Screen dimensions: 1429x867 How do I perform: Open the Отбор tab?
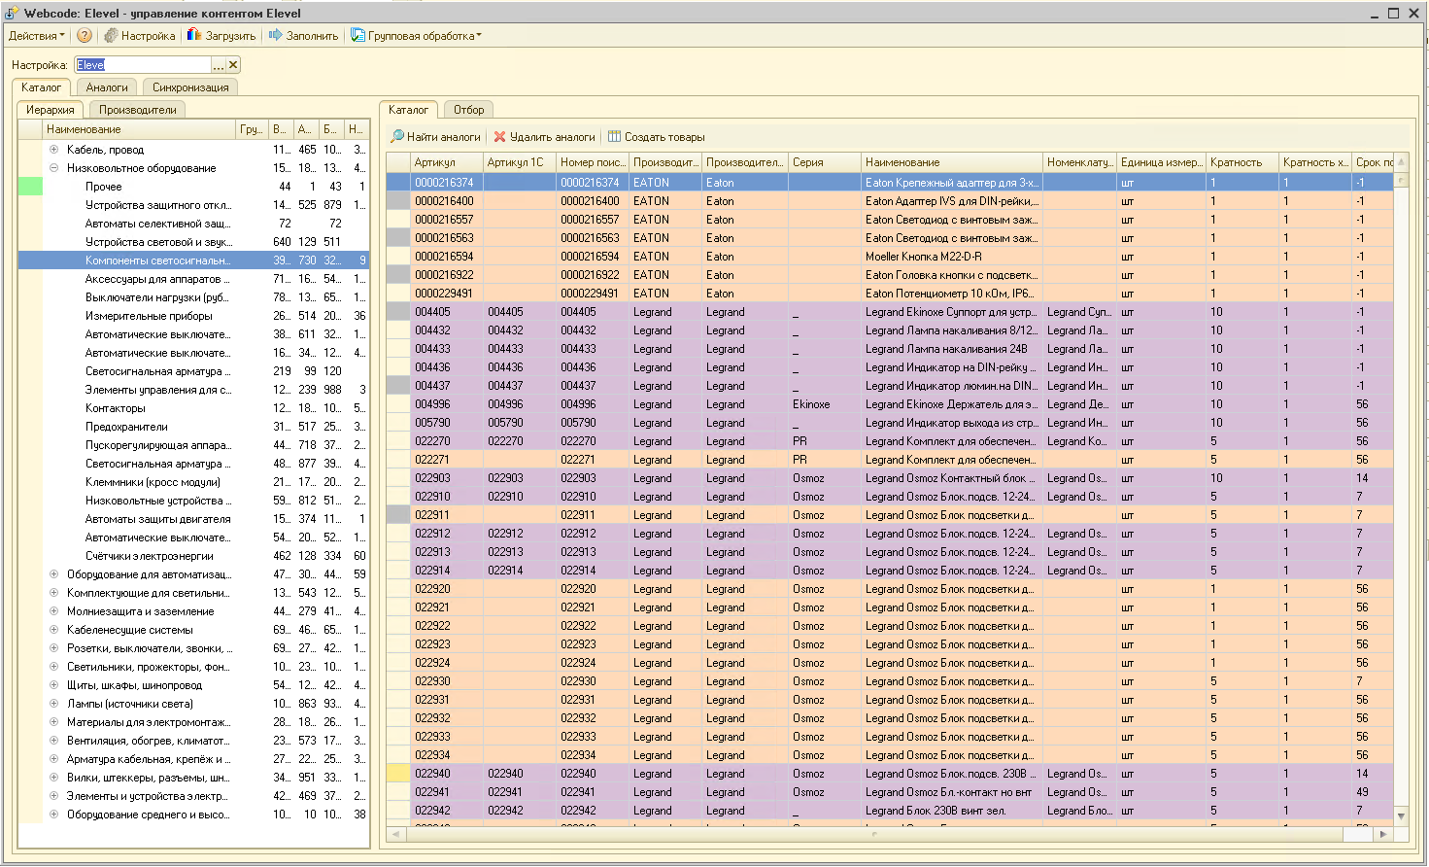pos(468,110)
